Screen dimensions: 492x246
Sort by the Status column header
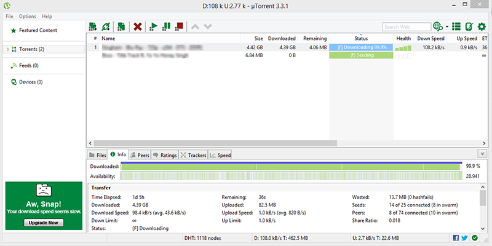(x=361, y=38)
